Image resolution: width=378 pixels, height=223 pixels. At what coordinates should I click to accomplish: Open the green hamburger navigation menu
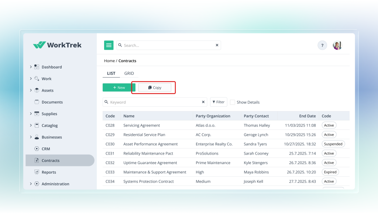(109, 45)
